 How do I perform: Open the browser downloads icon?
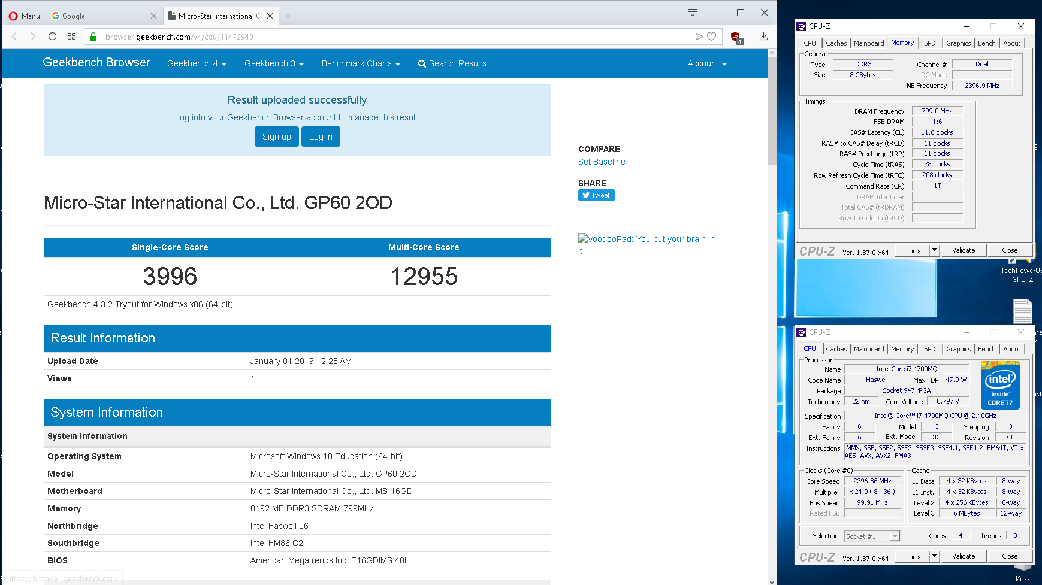[x=763, y=37]
